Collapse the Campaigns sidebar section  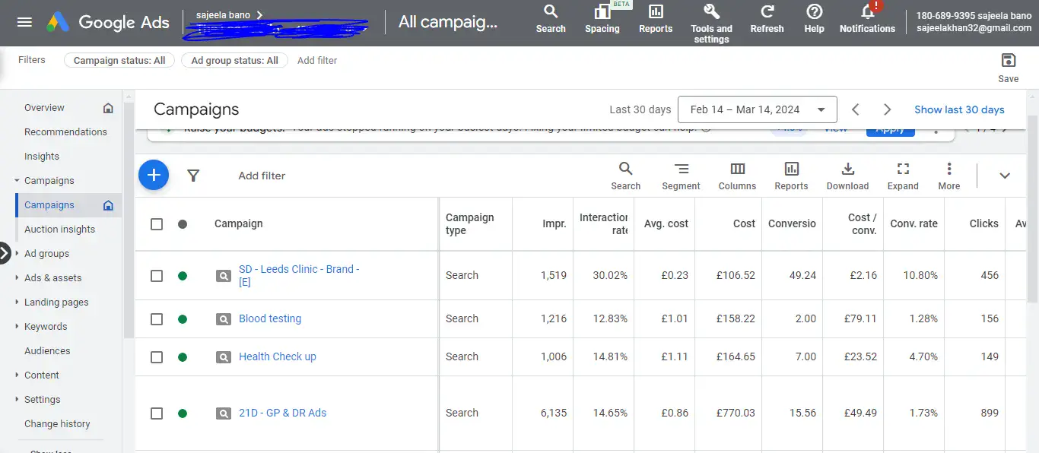pyautogui.click(x=17, y=181)
